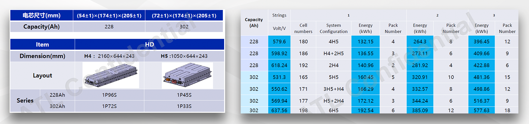Select cell number 198

(x=303, y=110)
